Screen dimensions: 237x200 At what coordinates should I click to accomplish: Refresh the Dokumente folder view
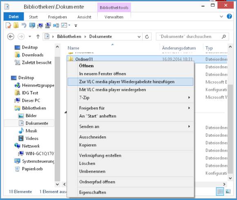tap(147, 37)
